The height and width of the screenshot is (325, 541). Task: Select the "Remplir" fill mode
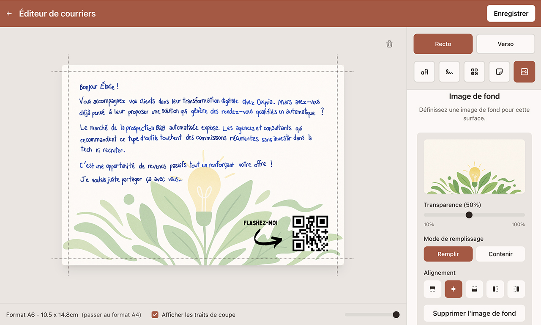tap(448, 254)
